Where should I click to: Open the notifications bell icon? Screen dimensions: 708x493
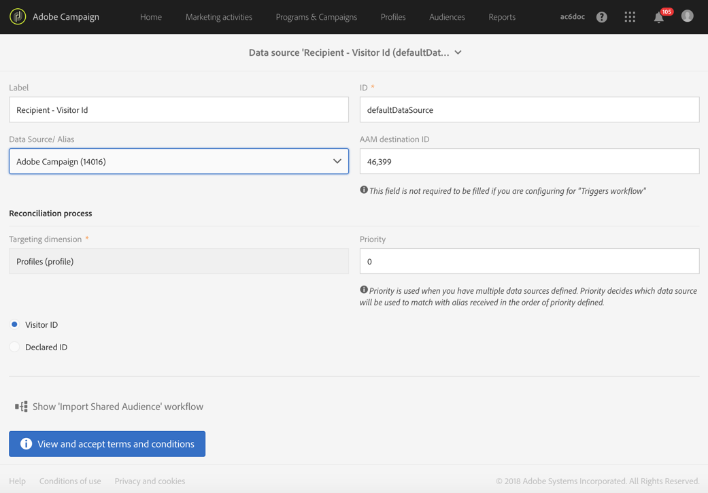tap(658, 18)
